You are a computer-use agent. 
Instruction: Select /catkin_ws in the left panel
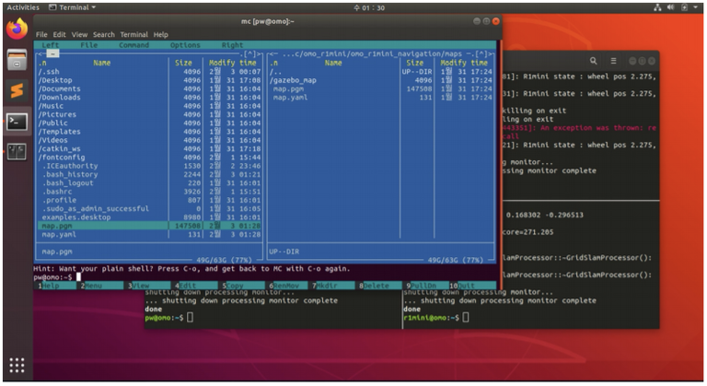pos(59,148)
